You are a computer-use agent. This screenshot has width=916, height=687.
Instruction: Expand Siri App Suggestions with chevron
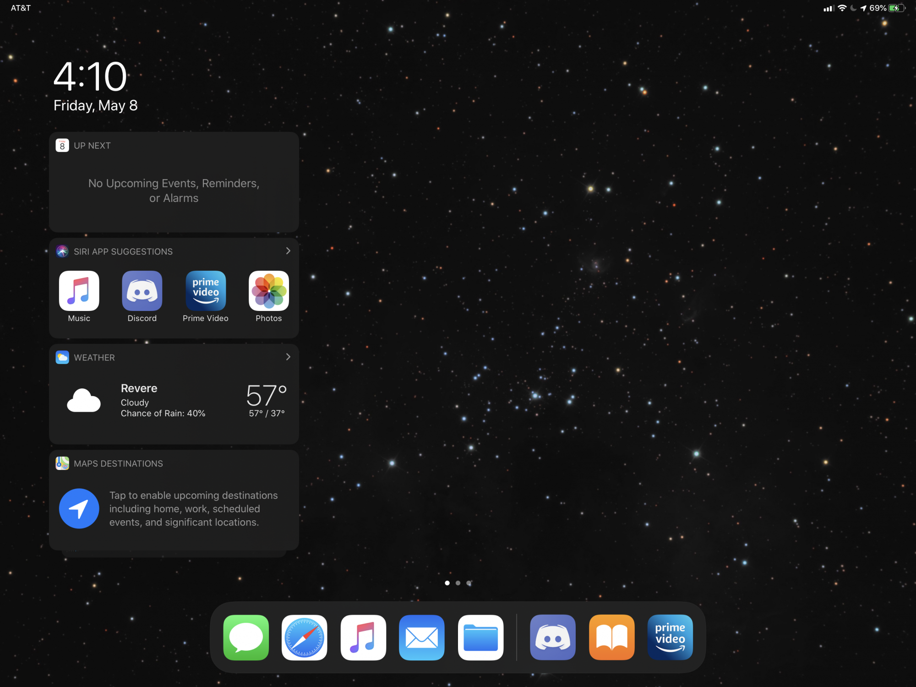tap(288, 251)
